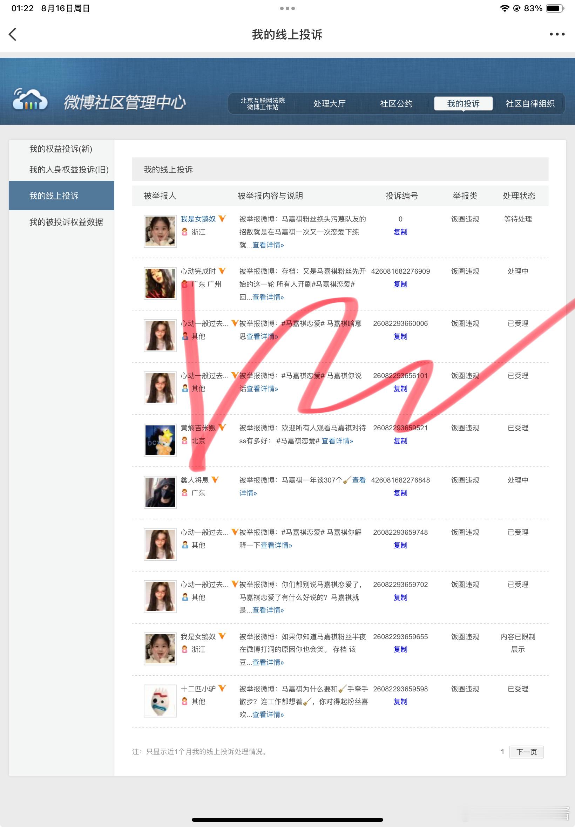This screenshot has width=575, height=827.
Task: Click the 被举报内容与说明 column header
Action: coord(270,196)
